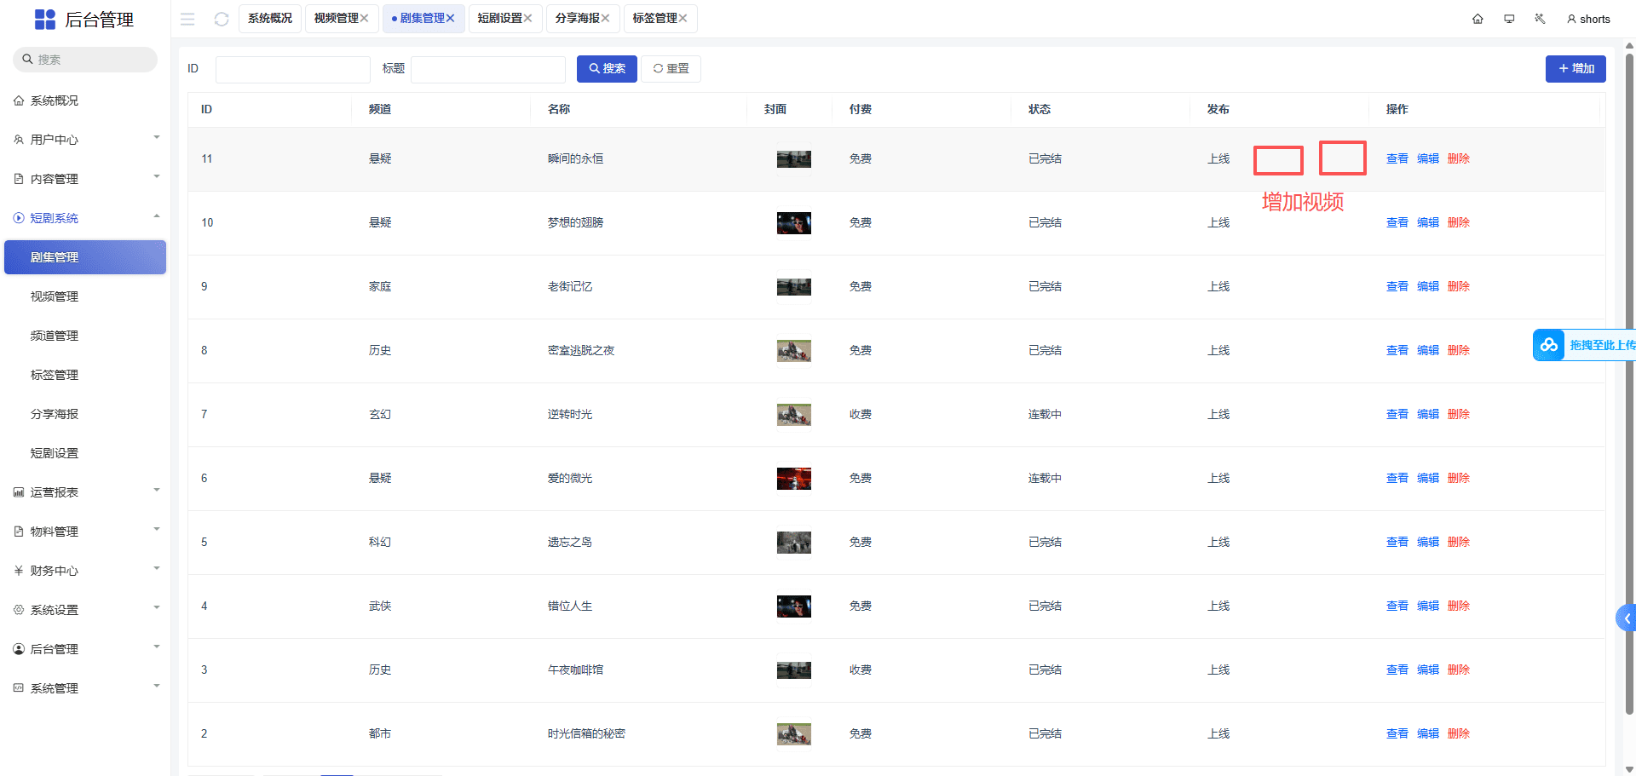Click 删除 for 逆转时光 row
Image resolution: width=1636 pixels, height=776 pixels.
(1458, 414)
